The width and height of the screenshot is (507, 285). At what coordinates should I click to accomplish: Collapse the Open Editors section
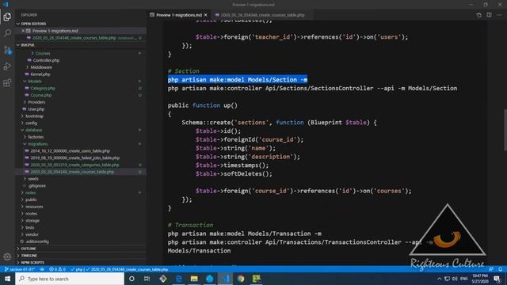click(33, 24)
